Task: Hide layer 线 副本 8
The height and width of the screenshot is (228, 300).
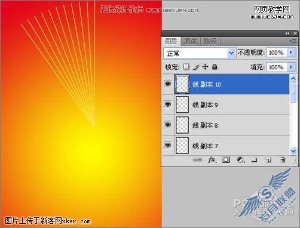Action: (x=168, y=125)
